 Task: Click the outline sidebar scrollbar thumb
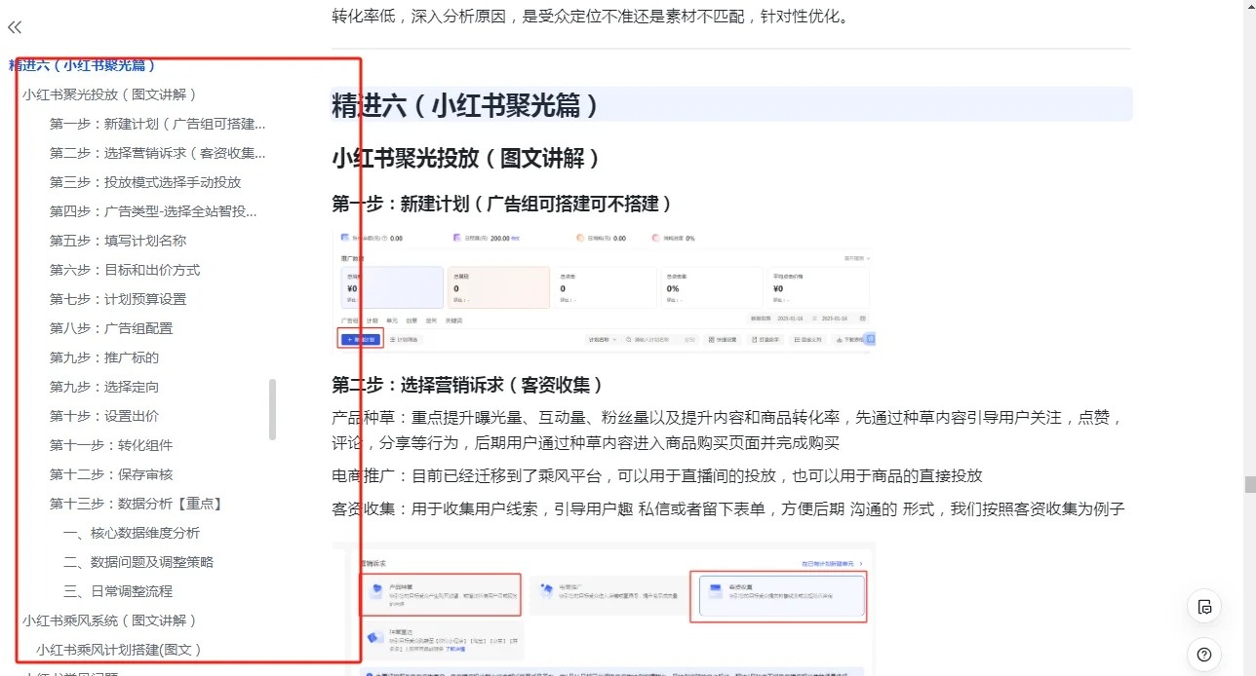pos(272,409)
